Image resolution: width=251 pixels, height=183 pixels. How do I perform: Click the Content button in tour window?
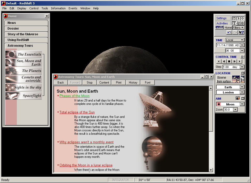[104, 83]
